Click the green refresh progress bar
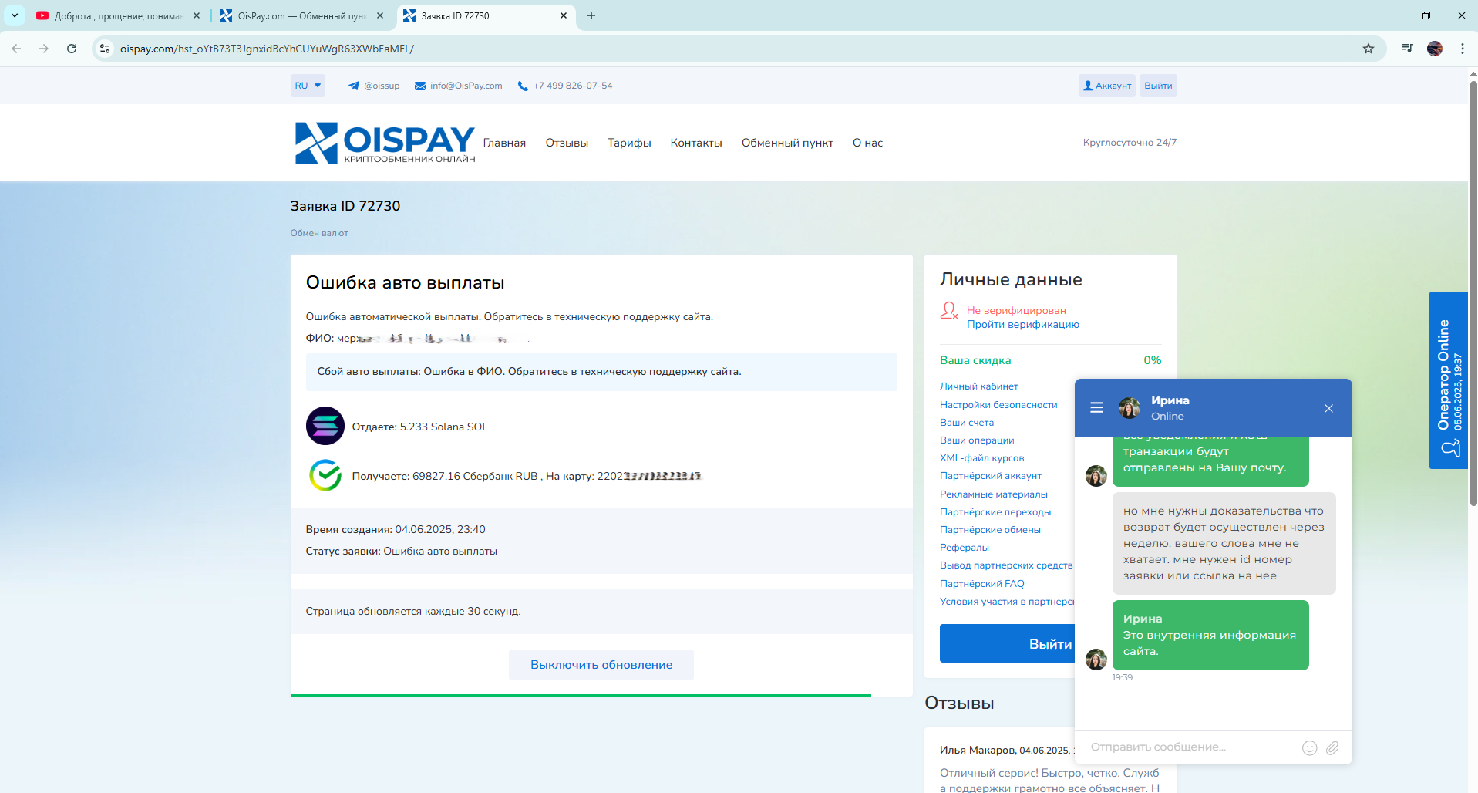The width and height of the screenshot is (1478, 793). tap(581, 695)
